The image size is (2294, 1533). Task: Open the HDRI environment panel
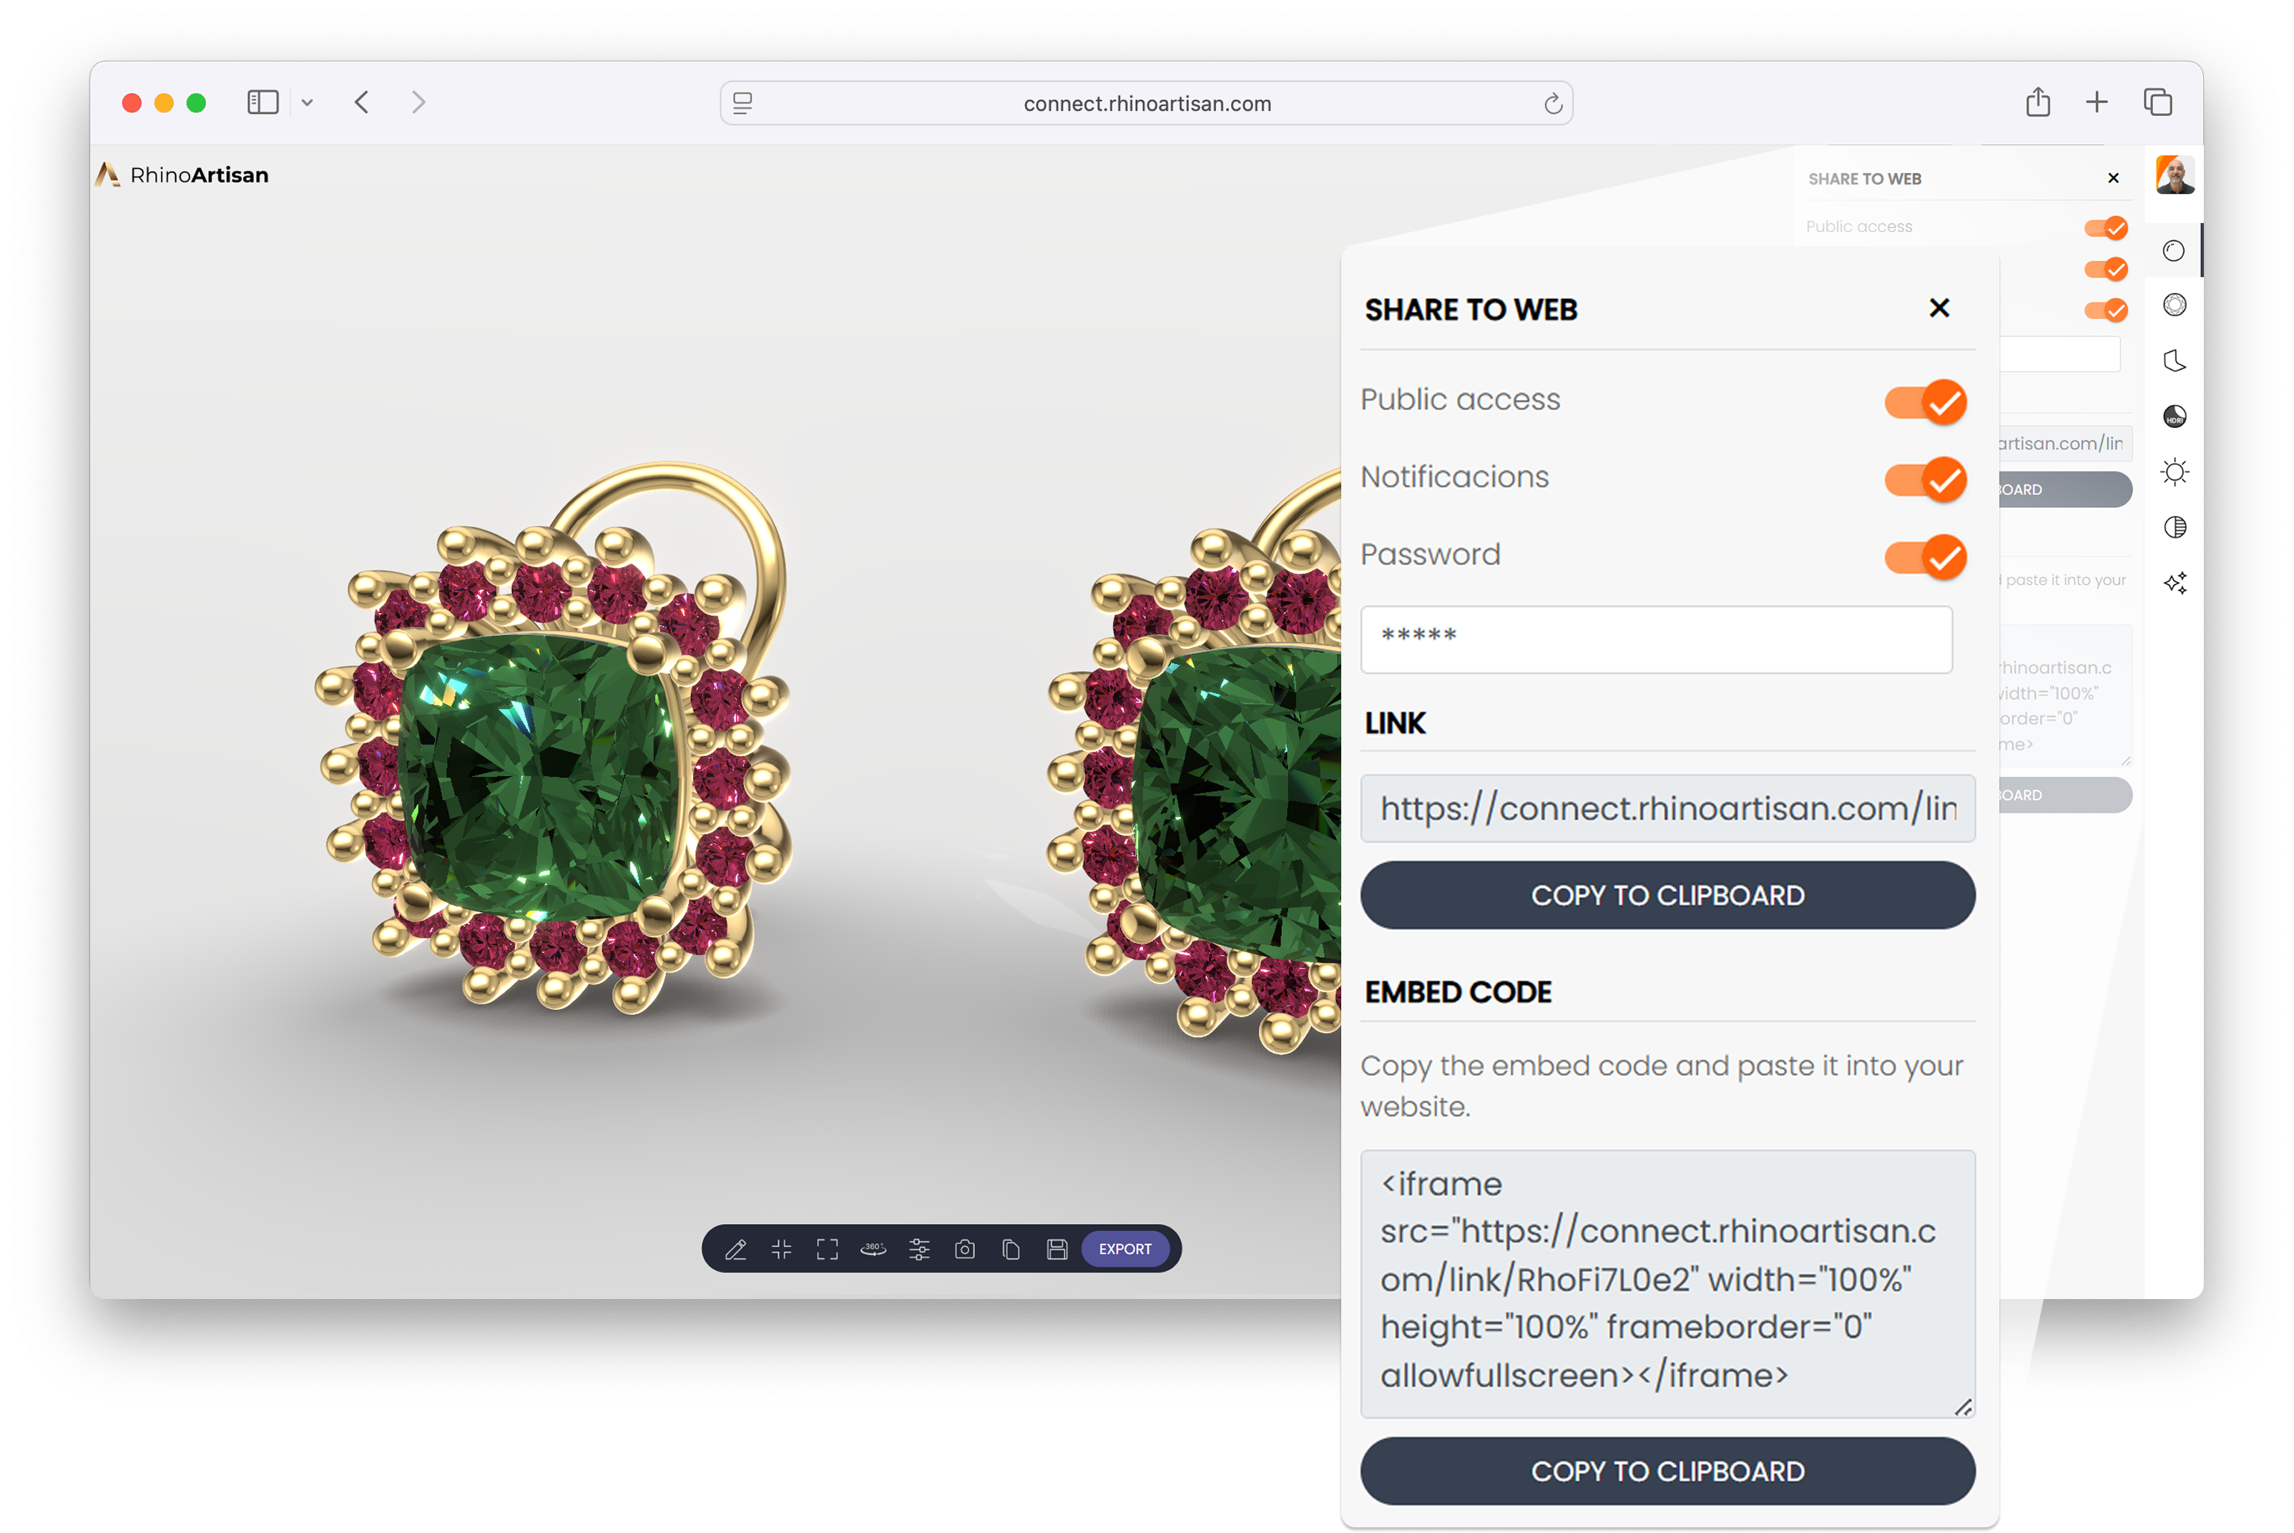pyautogui.click(x=2174, y=416)
